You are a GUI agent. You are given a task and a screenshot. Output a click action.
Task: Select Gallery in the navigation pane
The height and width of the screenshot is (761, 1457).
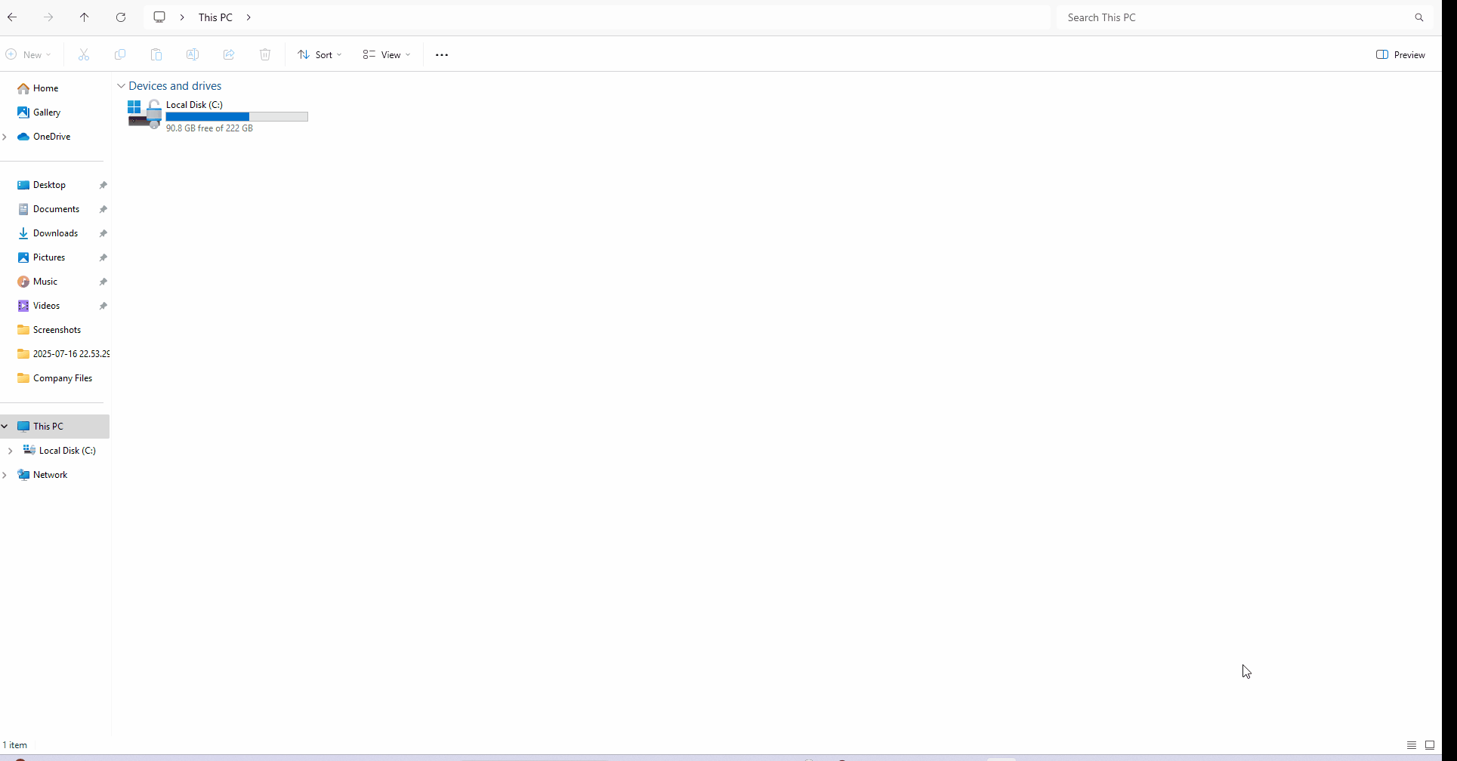tap(46, 112)
